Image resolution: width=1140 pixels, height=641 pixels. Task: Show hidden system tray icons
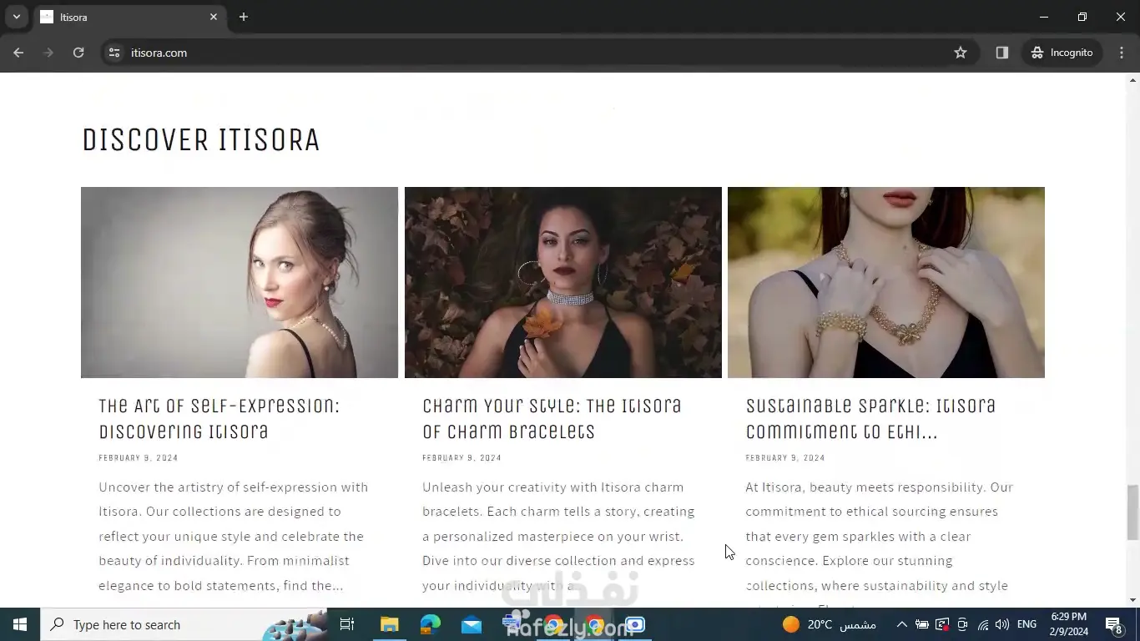click(901, 624)
